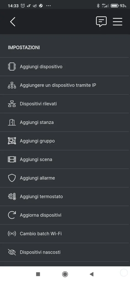
Task: Open Aggiungere un dispositivo tramite IP
Action: coord(65,85)
